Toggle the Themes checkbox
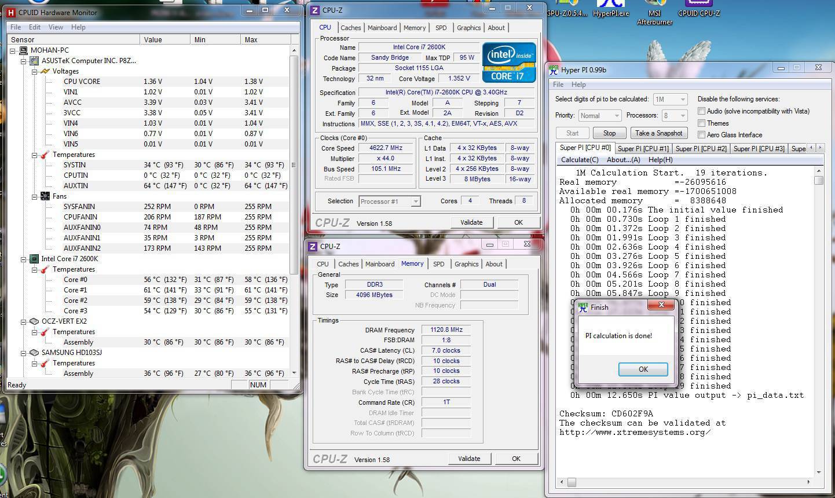Image resolution: width=835 pixels, height=498 pixels. (701, 123)
